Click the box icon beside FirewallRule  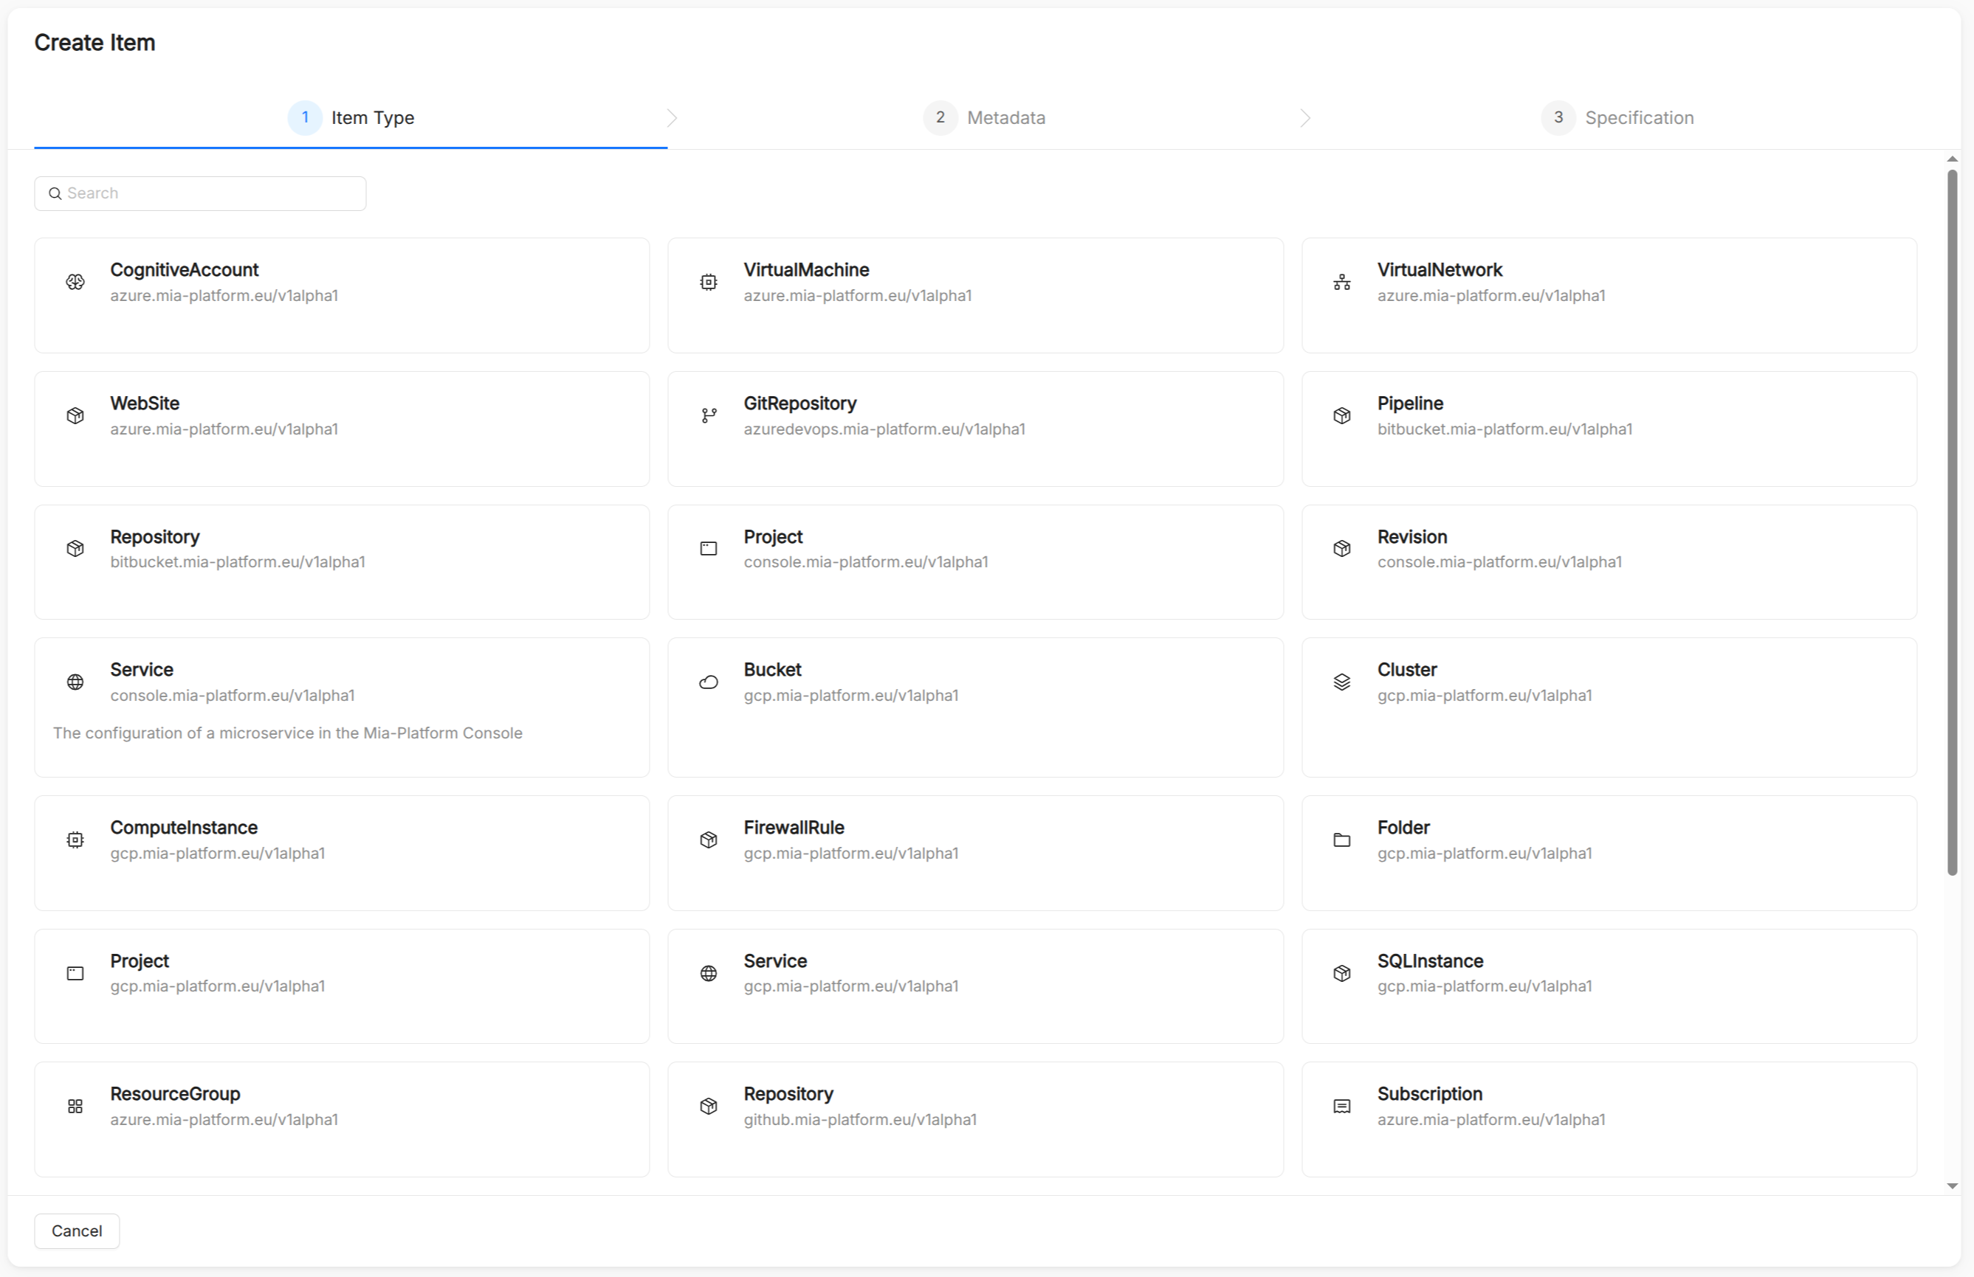point(708,840)
